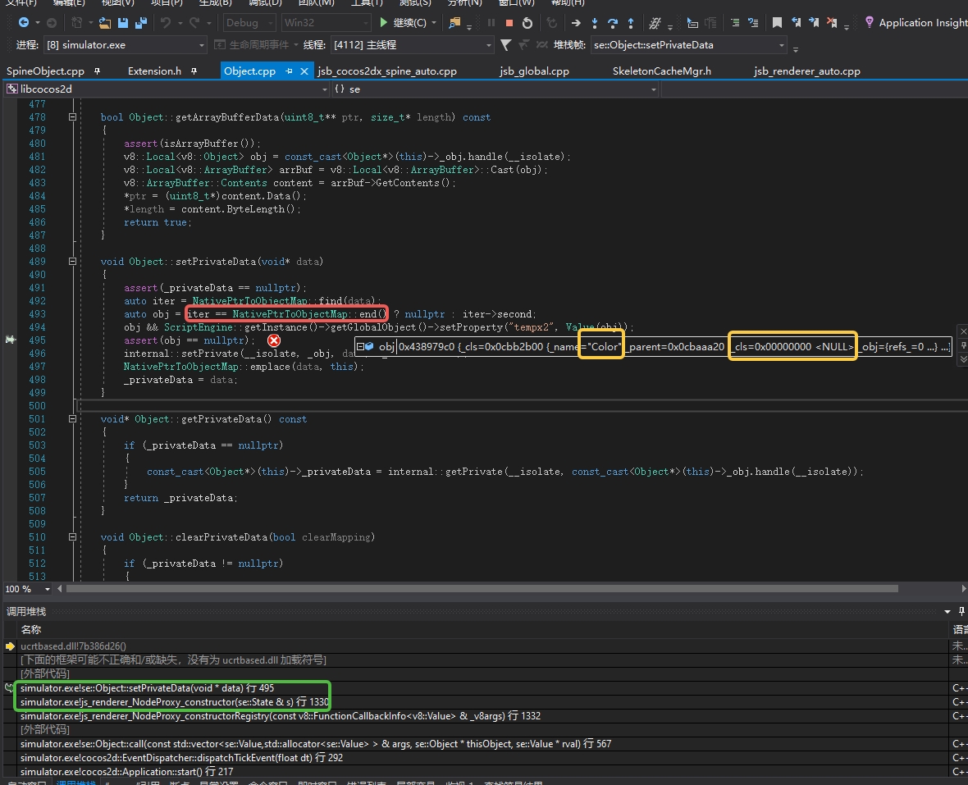Click the red Stop Debugging square icon

coord(509,23)
